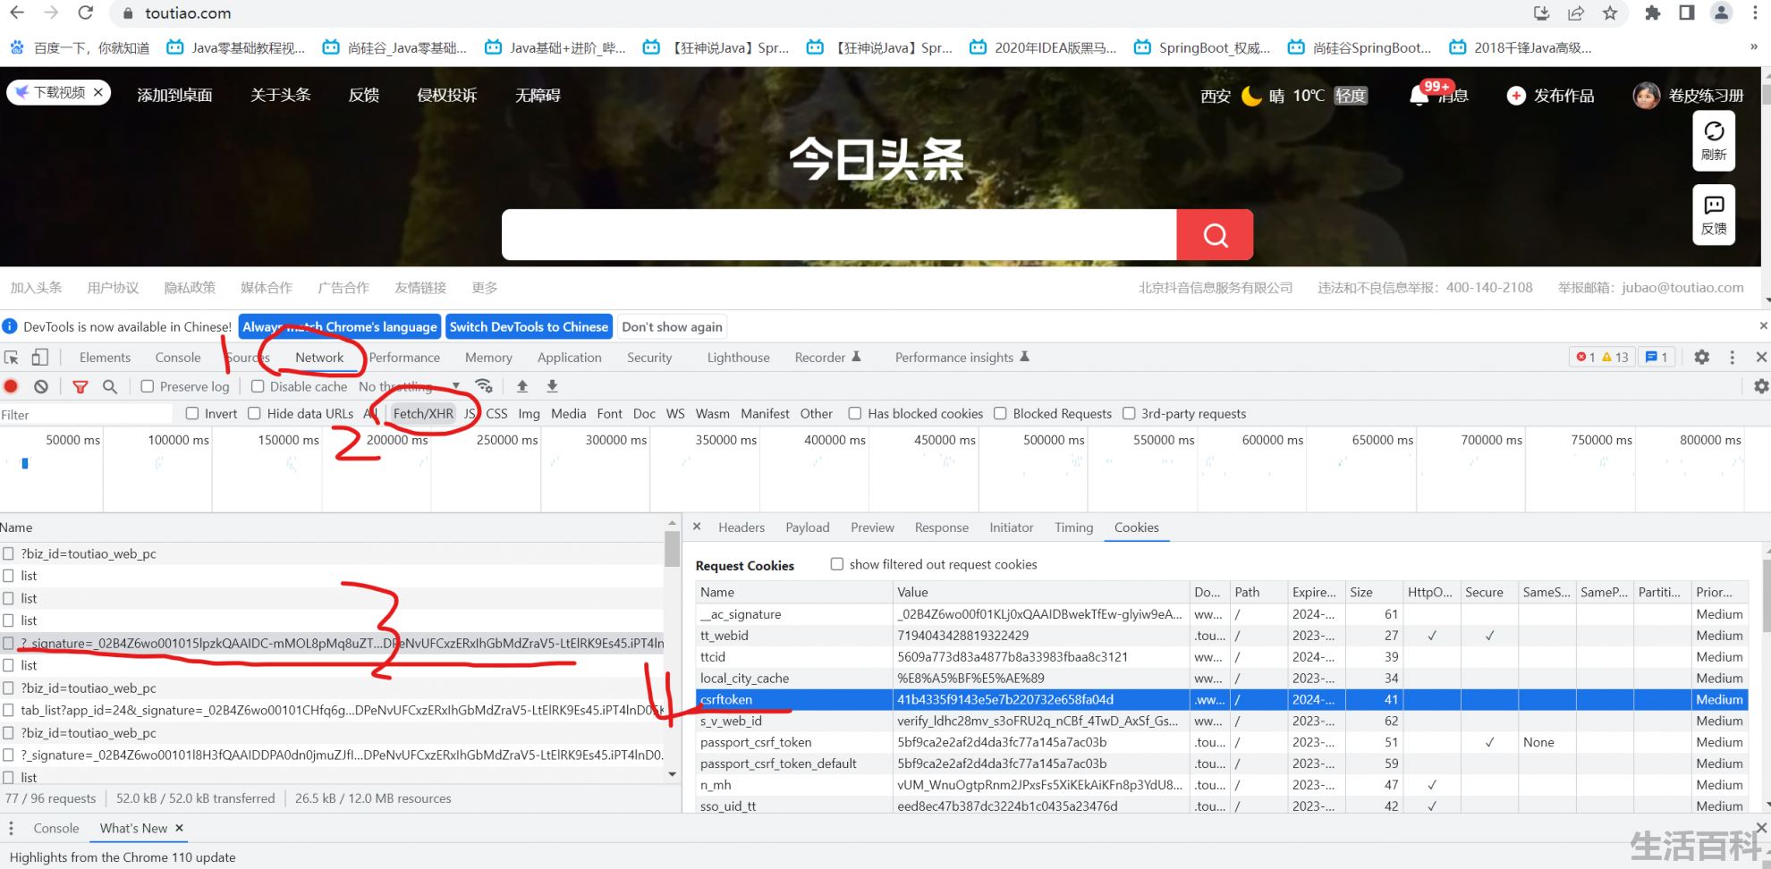
Task: Reload the page using browser reload icon
Action: pos(86,13)
